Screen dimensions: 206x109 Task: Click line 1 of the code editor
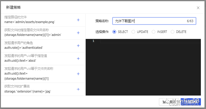[x=151, y=41]
